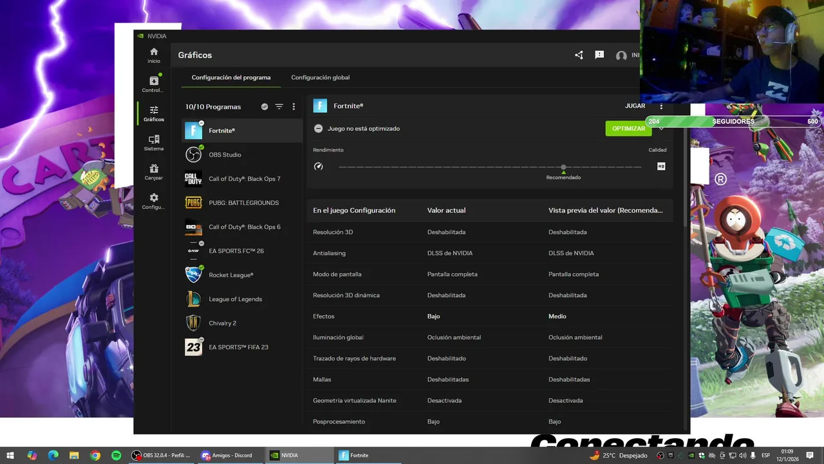Switch to OBS 32.0.4 taskbar window

click(x=161, y=456)
